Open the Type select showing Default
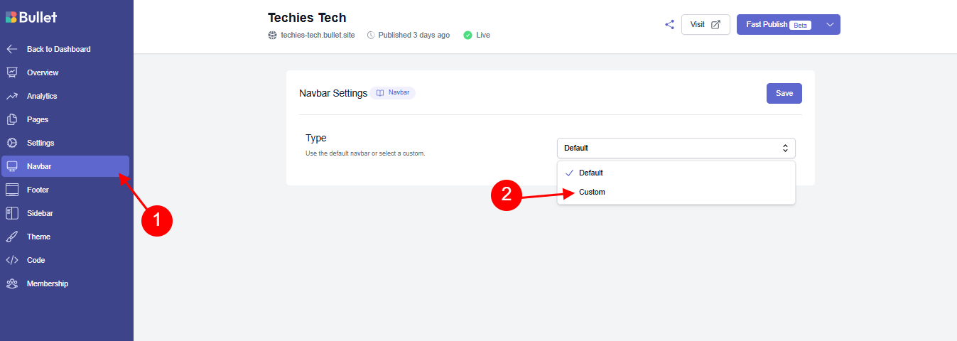 [x=676, y=148]
